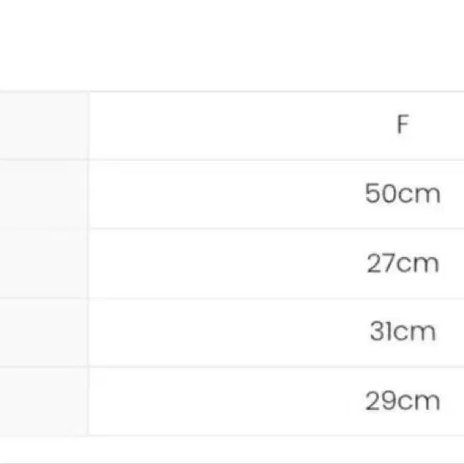Image resolution: width=464 pixels, height=464 pixels.
Task: Click the divider line between F and 50cm rows
Action: point(277,161)
